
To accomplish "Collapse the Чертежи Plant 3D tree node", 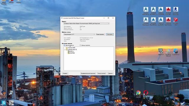I will click(x=65, y=49).
